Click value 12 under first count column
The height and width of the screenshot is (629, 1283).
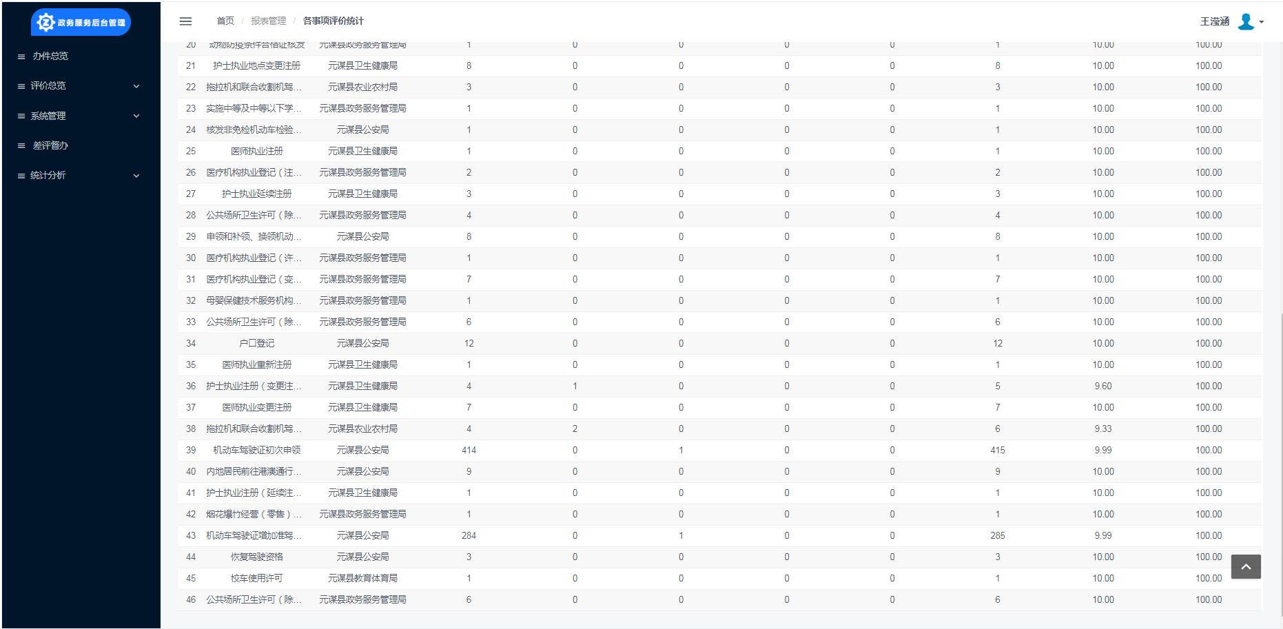pyautogui.click(x=469, y=344)
